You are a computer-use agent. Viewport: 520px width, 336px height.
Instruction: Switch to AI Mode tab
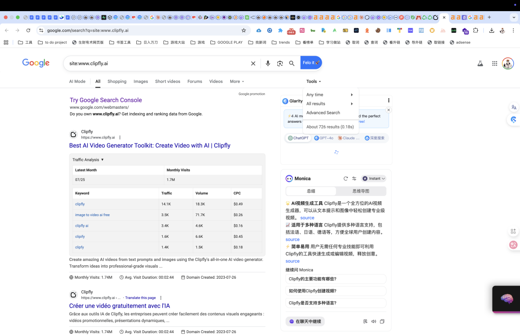(x=77, y=81)
